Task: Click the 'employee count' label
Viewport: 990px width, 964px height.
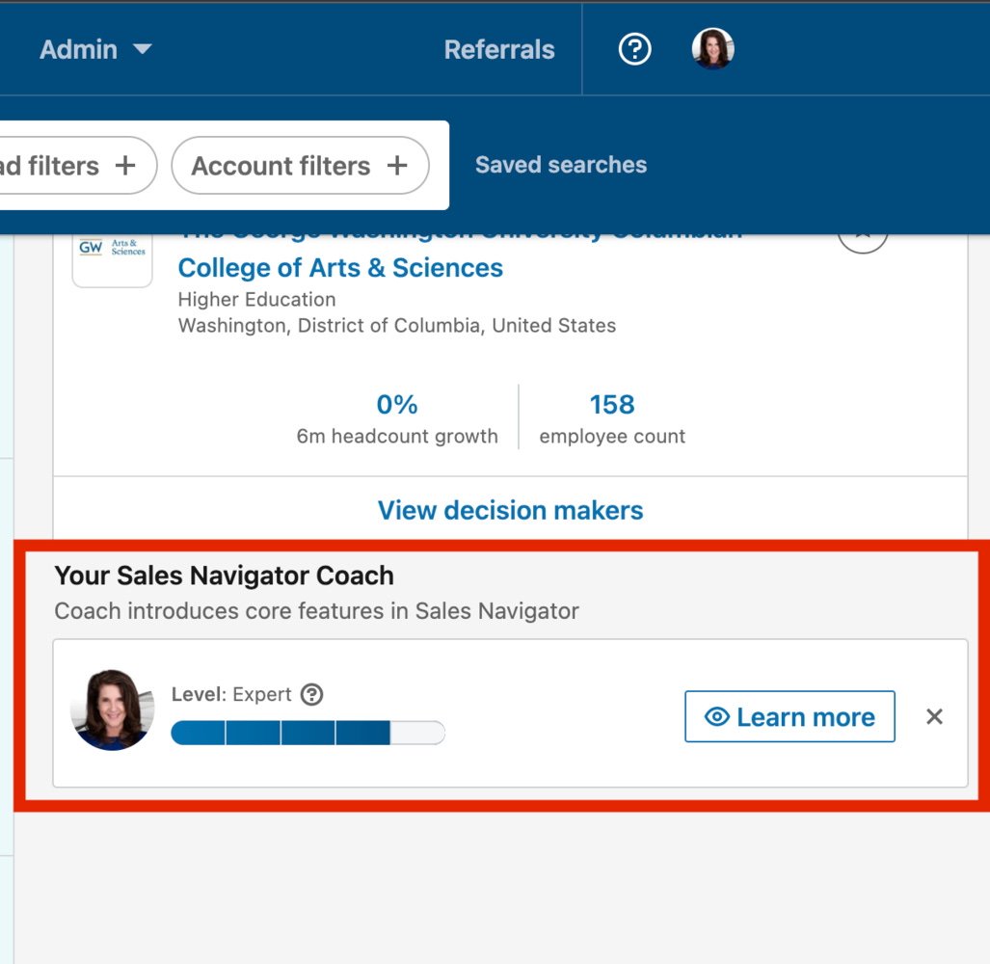Action: click(612, 437)
